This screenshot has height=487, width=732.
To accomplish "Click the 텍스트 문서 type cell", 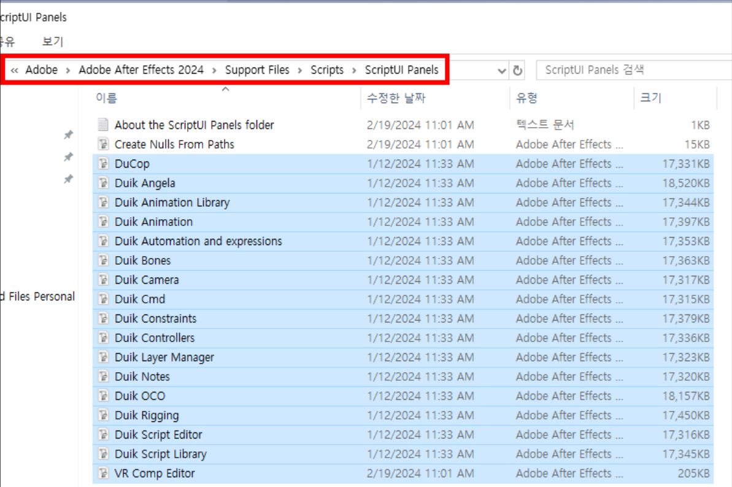I will point(545,125).
